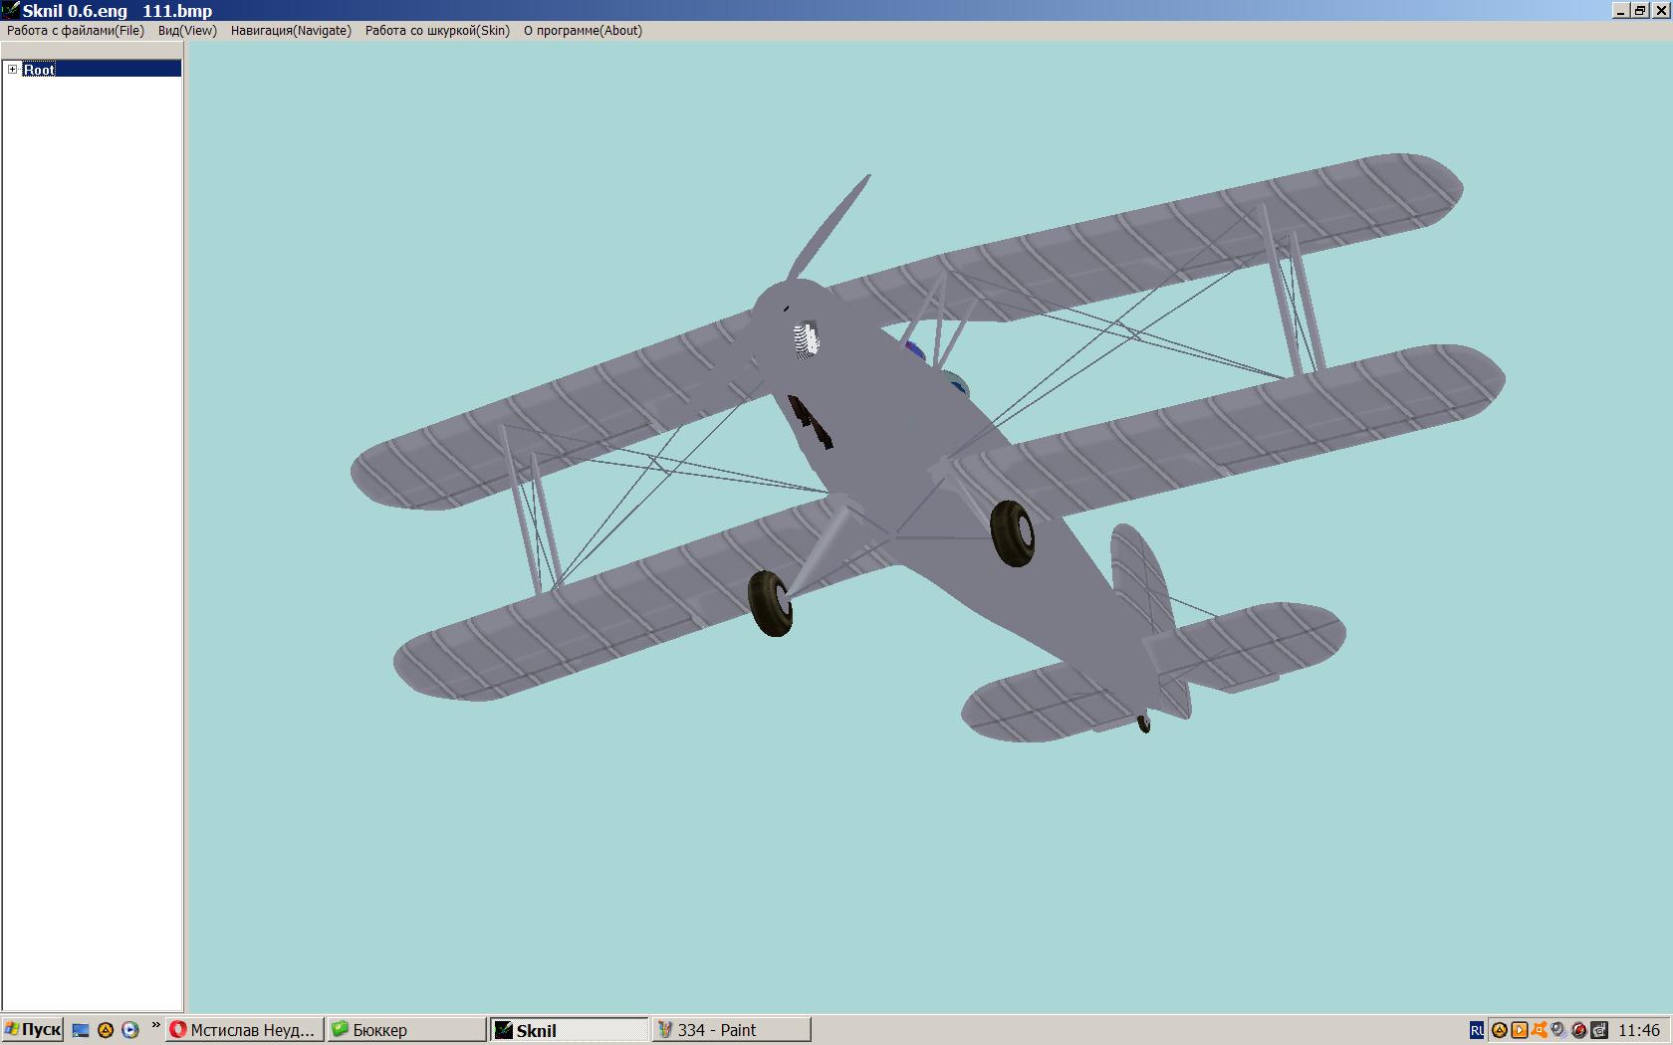Open the Skin menu
The height and width of the screenshot is (1045, 1673).
point(437,31)
